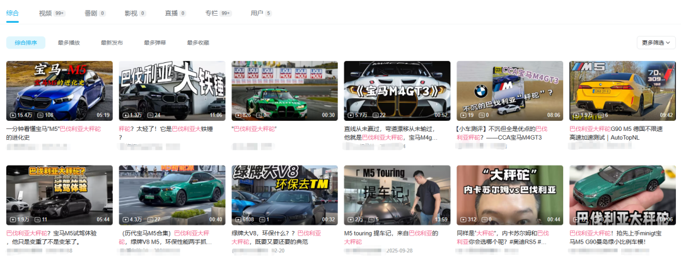The width and height of the screenshot is (681, 265).
Task: Open the green LIQUI MOLY race car thumbnail
Action: tap(284, 91)
